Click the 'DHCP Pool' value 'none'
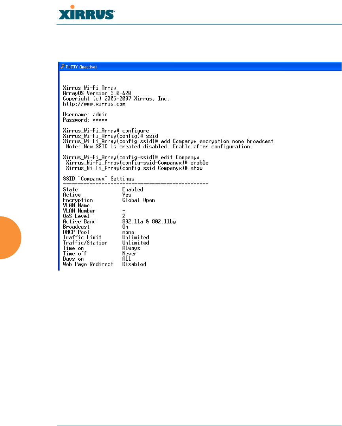342x426 pixels. 128,232
